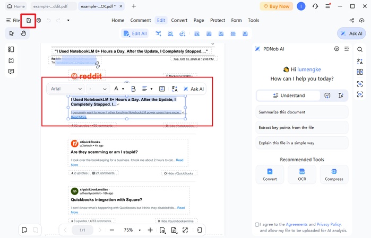Open the Arial font family dropdown
The height and width of the screenshot is (238, 371).
coord(66,89)
